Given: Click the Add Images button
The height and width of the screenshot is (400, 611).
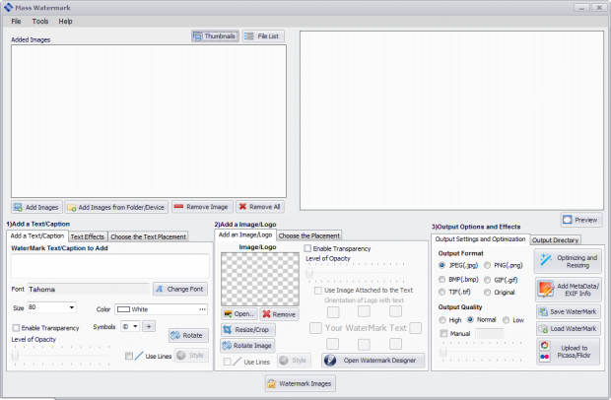Looking at the screenshot, I should [36, 207].
